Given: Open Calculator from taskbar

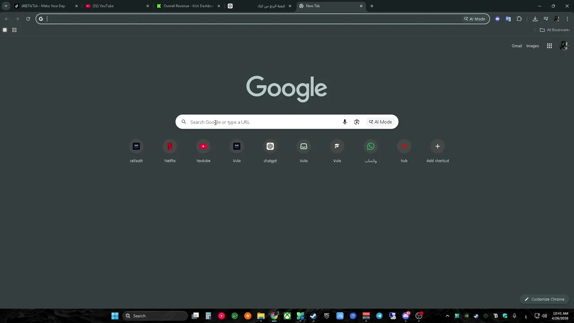Looking at the screenshot, I should [x=208, y=316].
